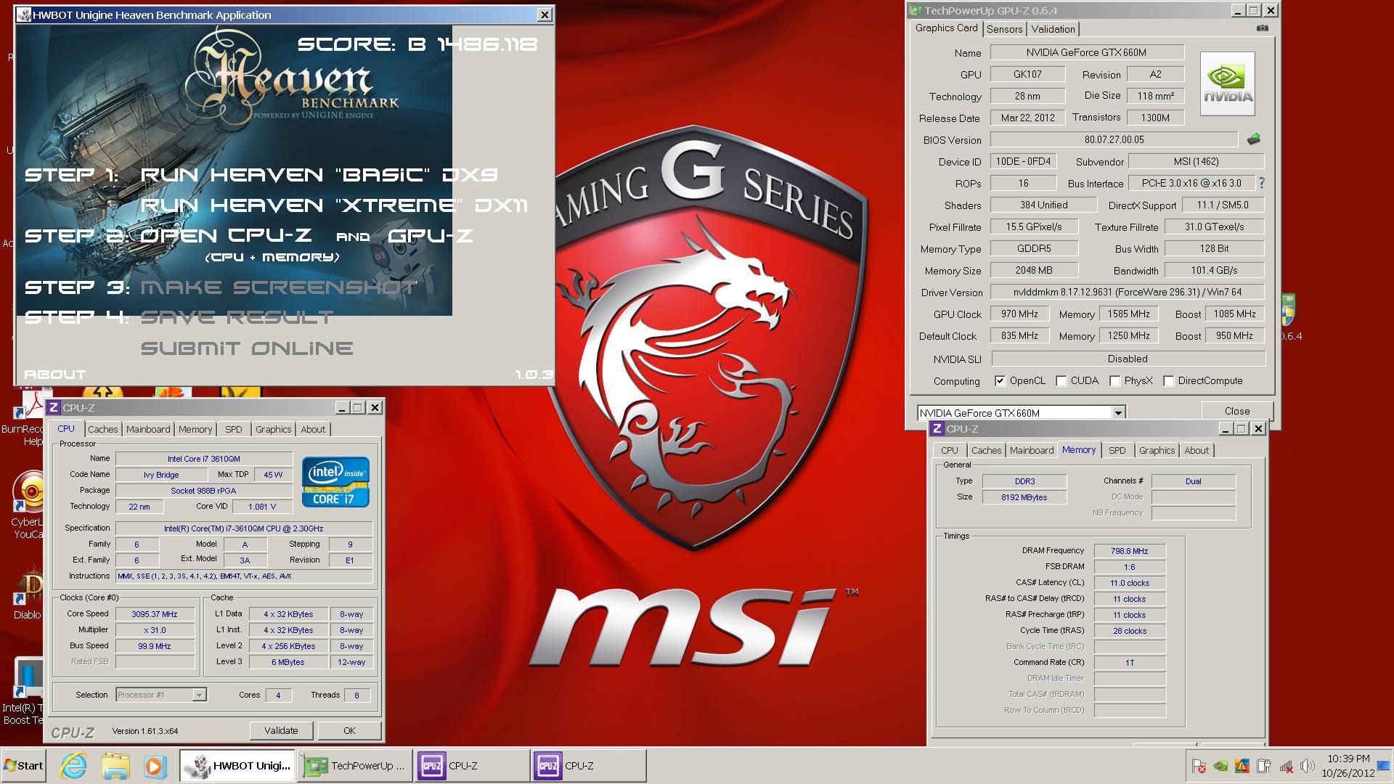
Task: Toggle the OpenCL checkbox in GPU-Z
Action: click(1000, 381)
